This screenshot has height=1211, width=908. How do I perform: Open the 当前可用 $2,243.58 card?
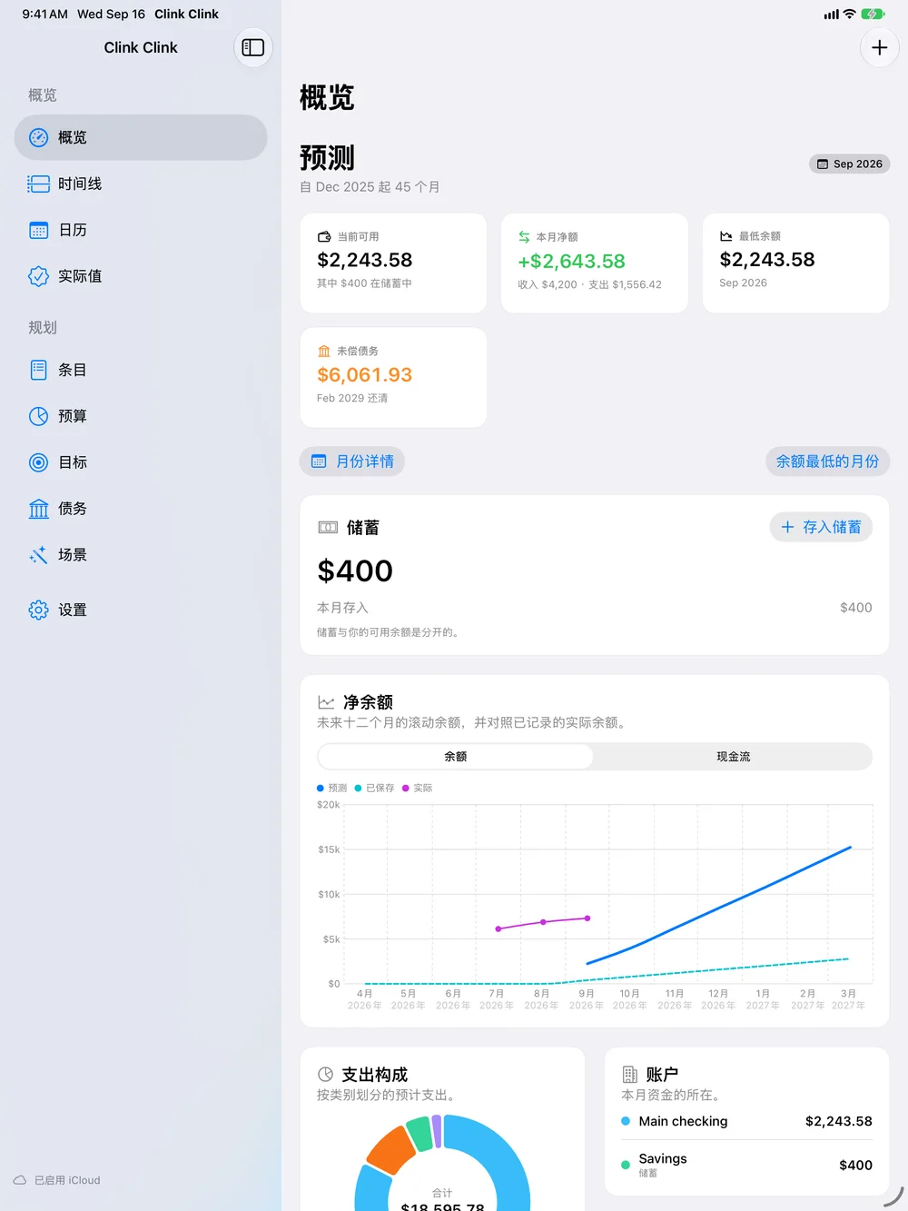[393, 263]
